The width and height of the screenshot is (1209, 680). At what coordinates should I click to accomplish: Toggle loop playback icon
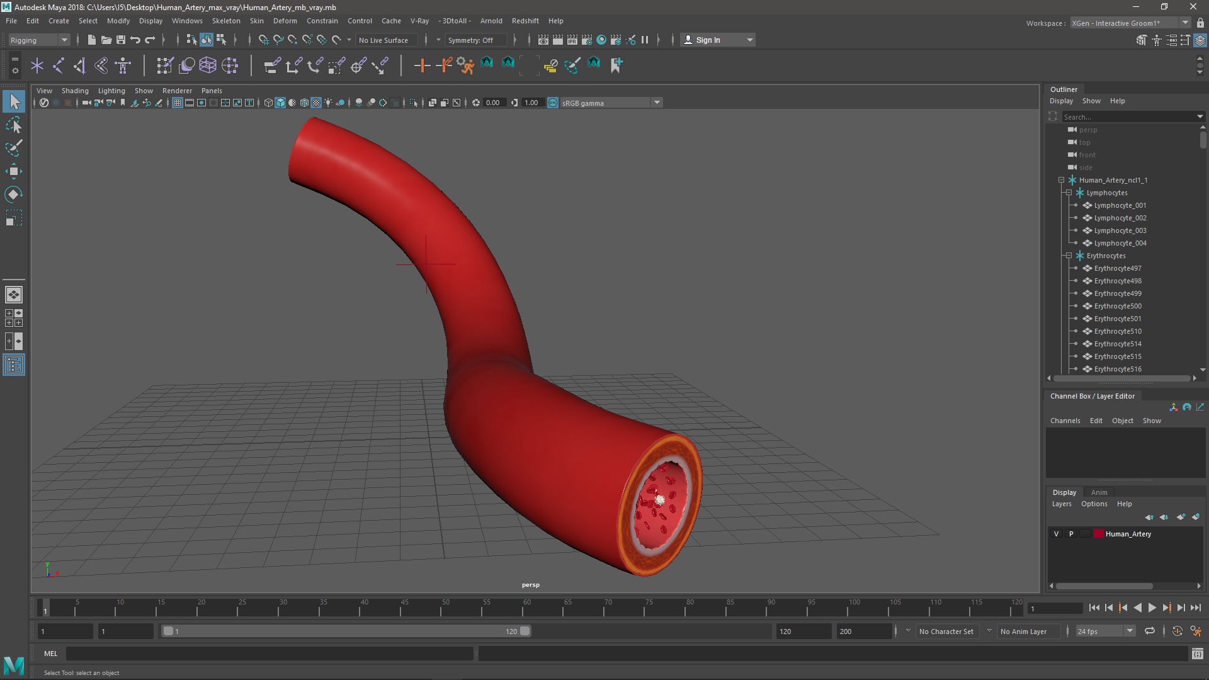point(1150,631)
